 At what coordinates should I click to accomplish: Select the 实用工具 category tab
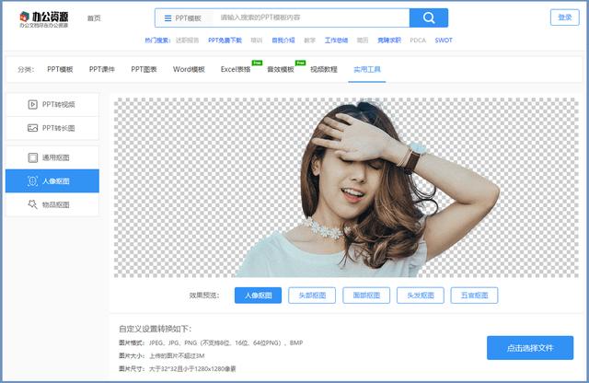click(367, 69)
